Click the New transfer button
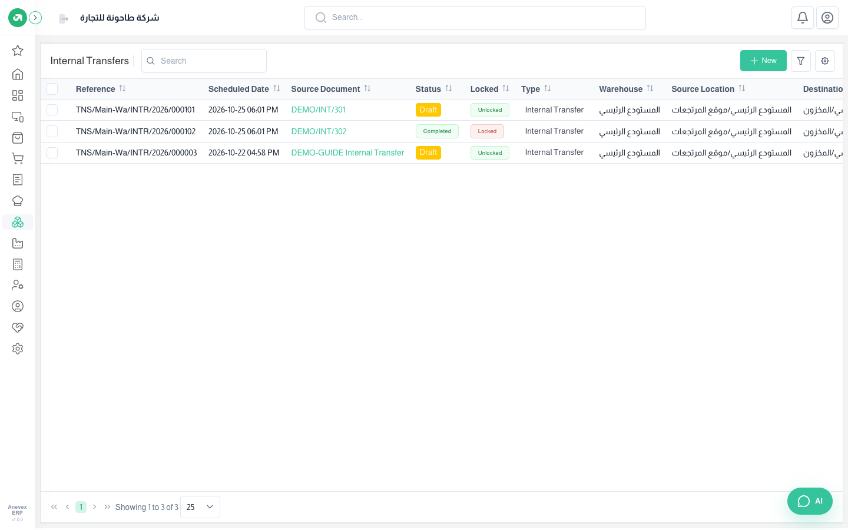 click(x=763, y=61)
